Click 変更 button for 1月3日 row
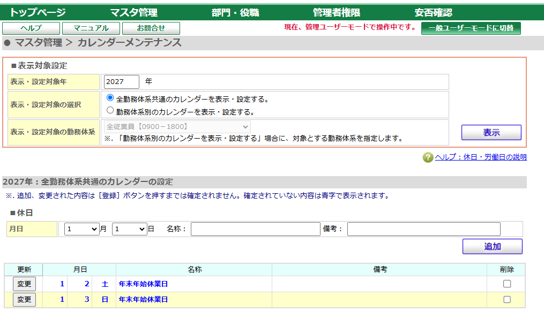 coord(24,300)
